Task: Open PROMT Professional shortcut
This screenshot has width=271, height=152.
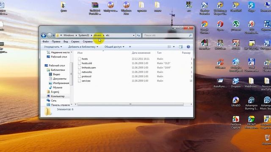Action: [252, 122]
